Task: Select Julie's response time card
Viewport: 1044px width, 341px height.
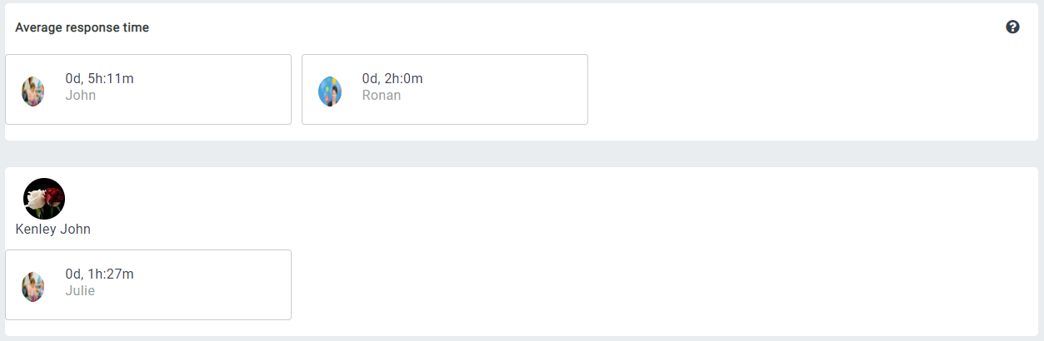Action: [x=208, y=285]
